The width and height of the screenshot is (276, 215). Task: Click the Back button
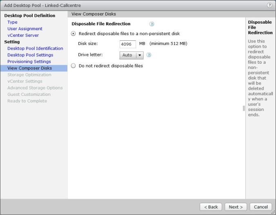pyautogui.click(x=211, y=207)
